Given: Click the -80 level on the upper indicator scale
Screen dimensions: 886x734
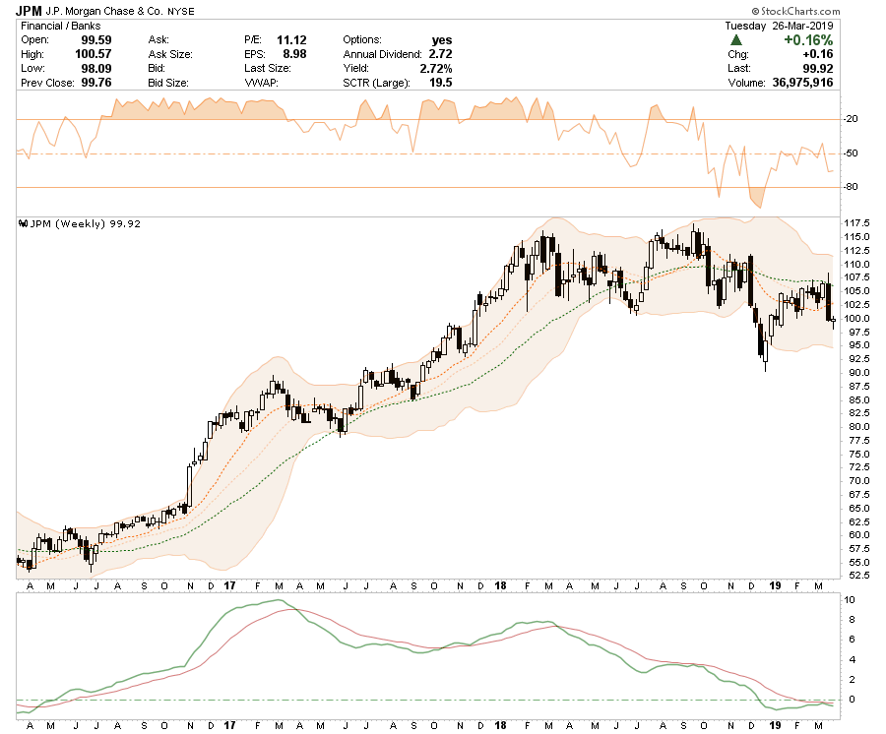Looking at the screenshot, I should [x=851, y=186].
